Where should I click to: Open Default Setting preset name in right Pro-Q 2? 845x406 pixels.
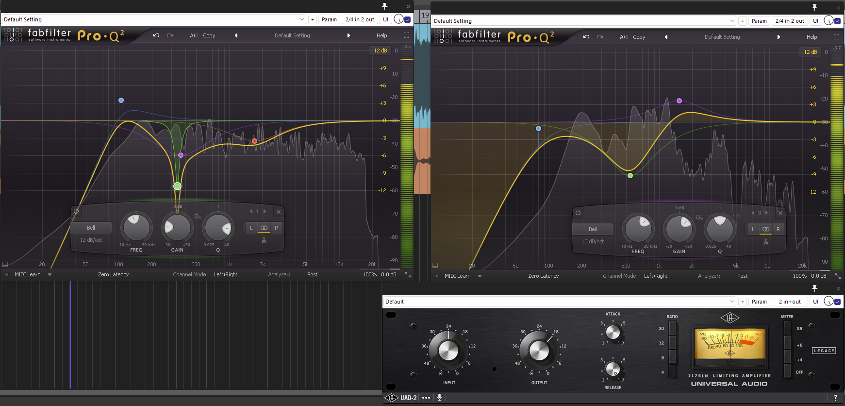(x=722, y=37)
